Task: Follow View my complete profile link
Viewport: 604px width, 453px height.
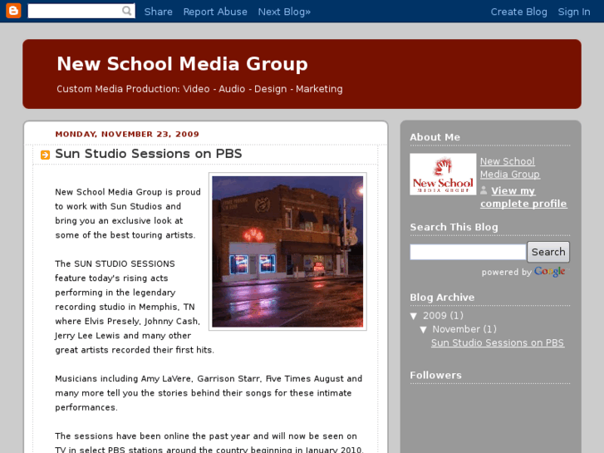Action: coord(523,197)
